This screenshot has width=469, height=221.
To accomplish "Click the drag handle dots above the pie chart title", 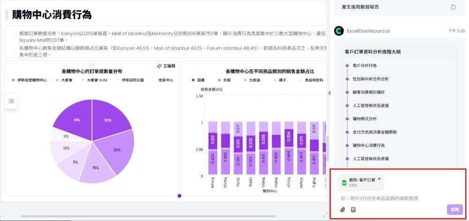I will point(92,64).
